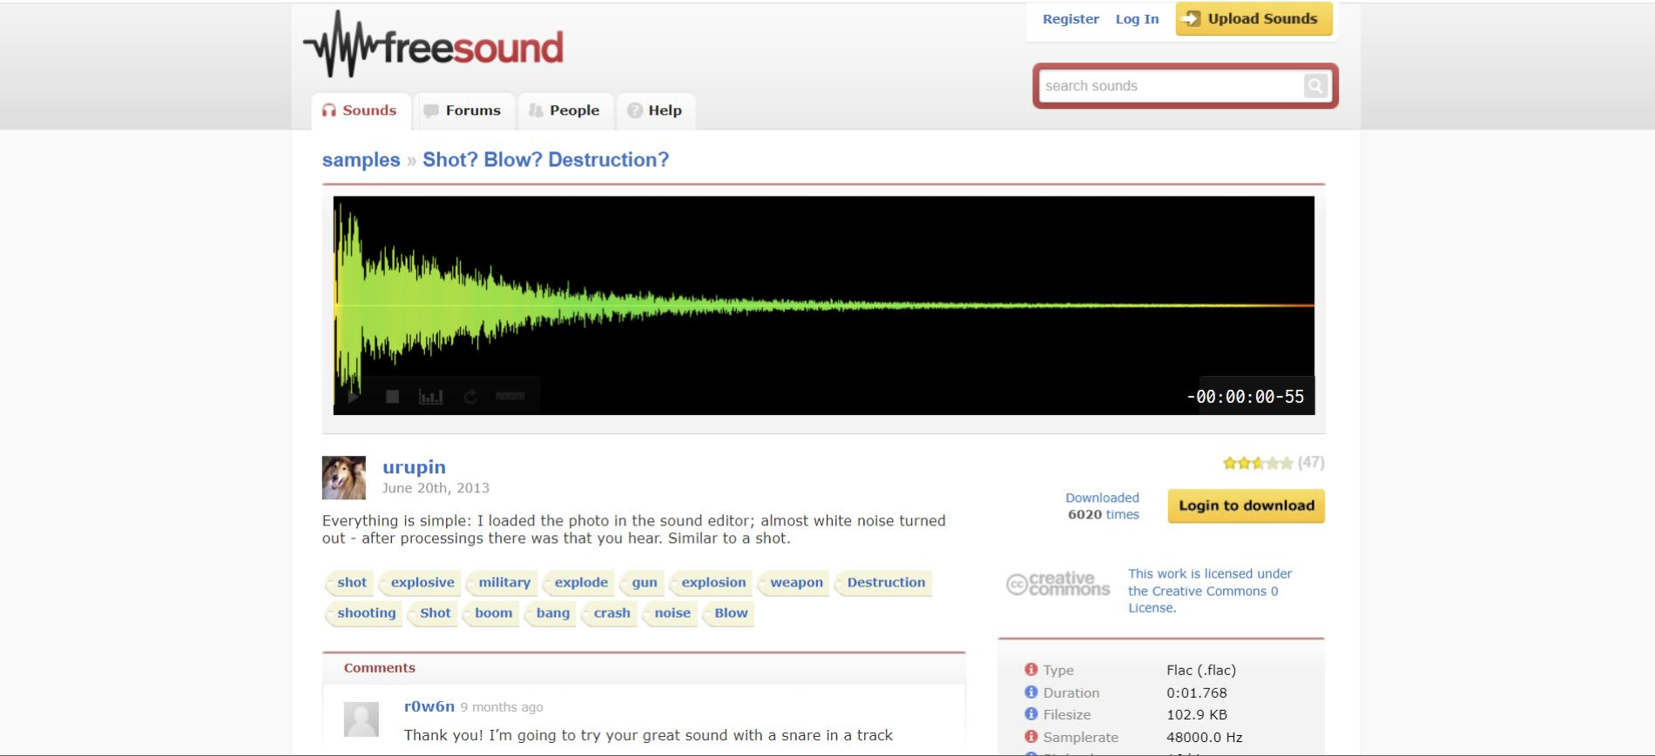Click the 102.9 KB filesize value
This screenshot has width=1655, height=756.
(x=1197, y=714)
